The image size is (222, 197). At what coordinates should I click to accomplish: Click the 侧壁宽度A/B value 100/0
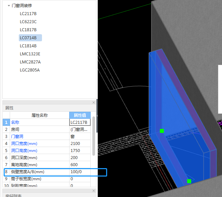(x=80, y=172)
